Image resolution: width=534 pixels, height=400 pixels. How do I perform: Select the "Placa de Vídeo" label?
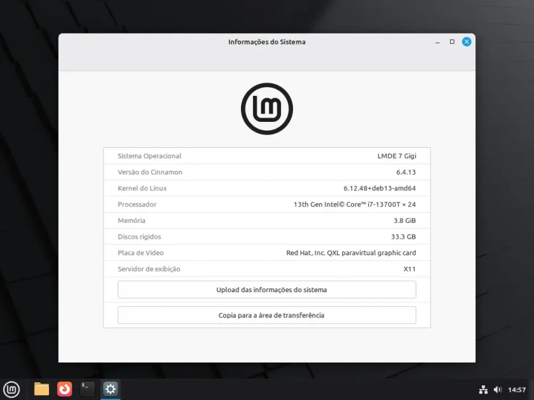140,253
